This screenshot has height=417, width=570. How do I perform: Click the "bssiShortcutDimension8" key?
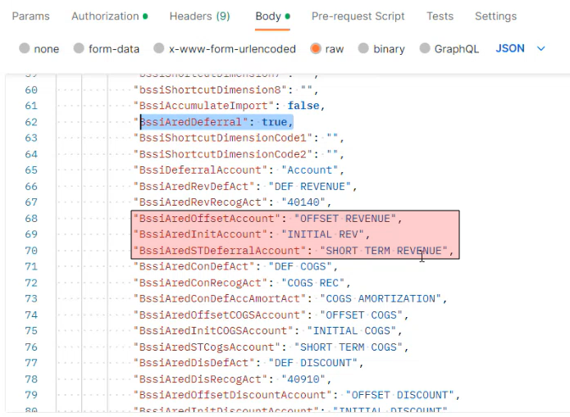pos(211,90)
